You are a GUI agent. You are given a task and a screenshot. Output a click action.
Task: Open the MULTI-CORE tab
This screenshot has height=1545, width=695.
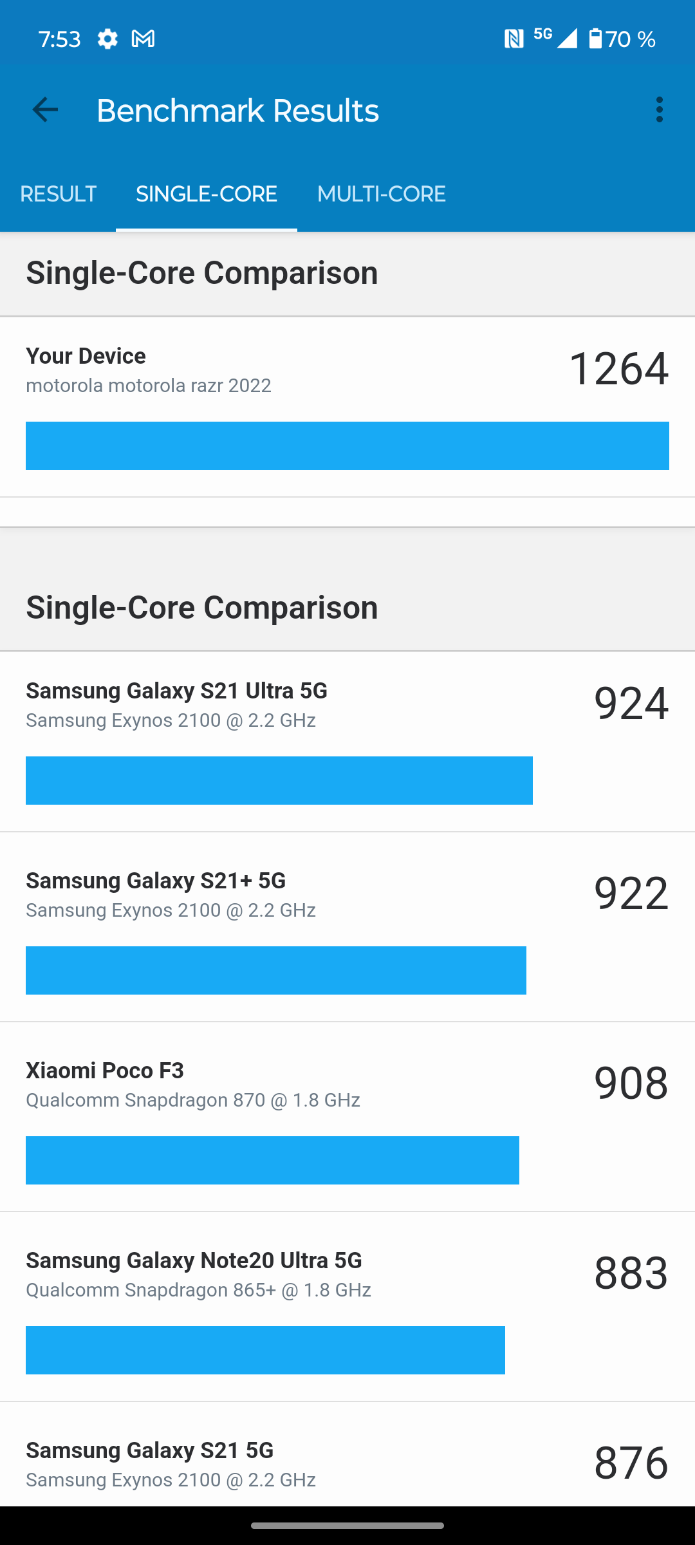click(382, 194)
